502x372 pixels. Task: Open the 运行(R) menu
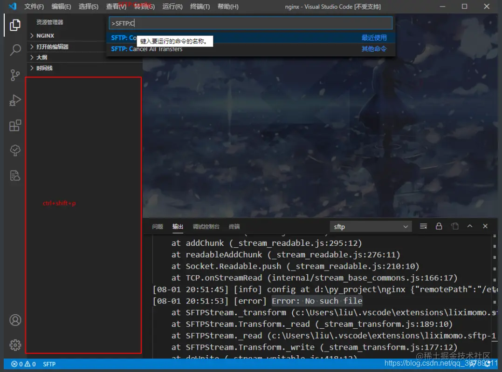pos(172,7)
